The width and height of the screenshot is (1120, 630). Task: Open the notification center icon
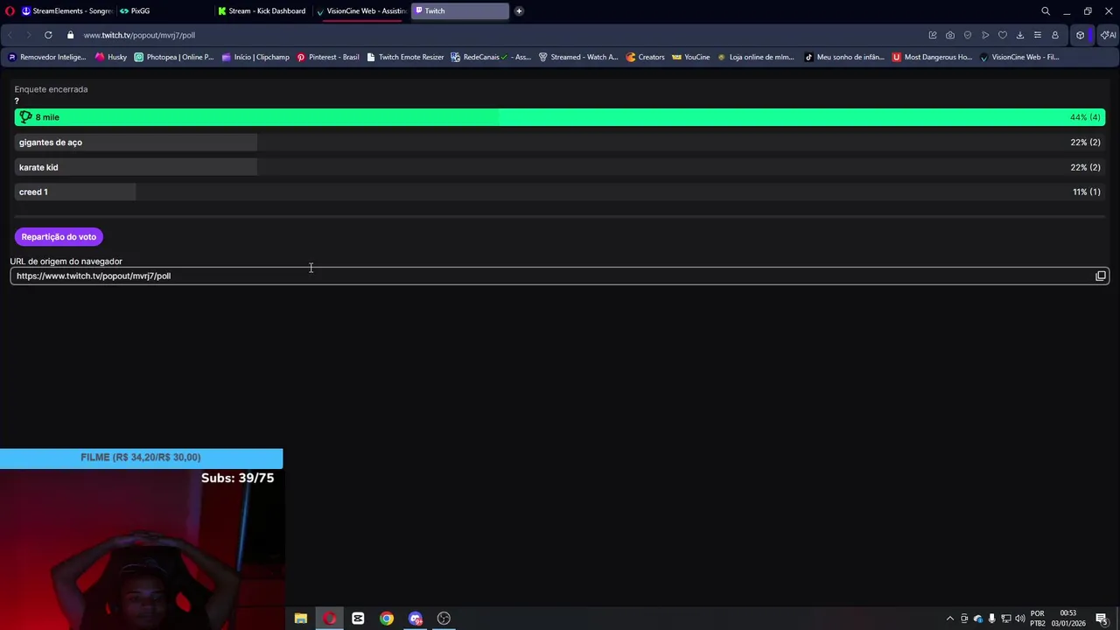[x=1102, y=619]
